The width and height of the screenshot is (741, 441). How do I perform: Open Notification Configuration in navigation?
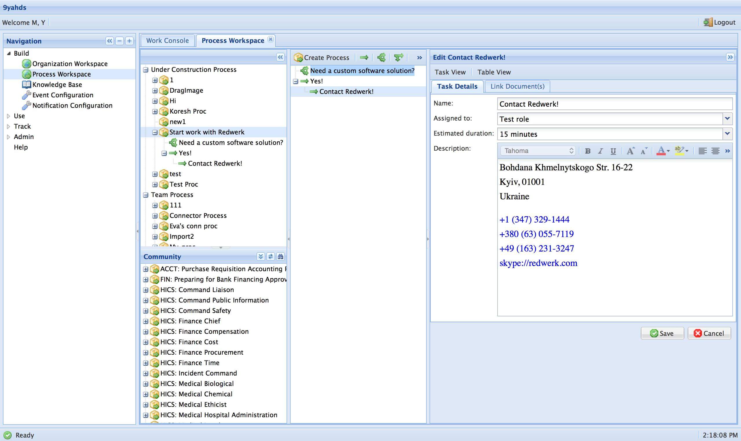(72, 105)
